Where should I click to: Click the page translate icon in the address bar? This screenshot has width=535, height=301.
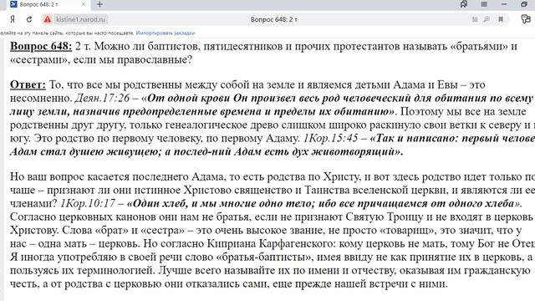pyautogui.click(x=487, y=19)
